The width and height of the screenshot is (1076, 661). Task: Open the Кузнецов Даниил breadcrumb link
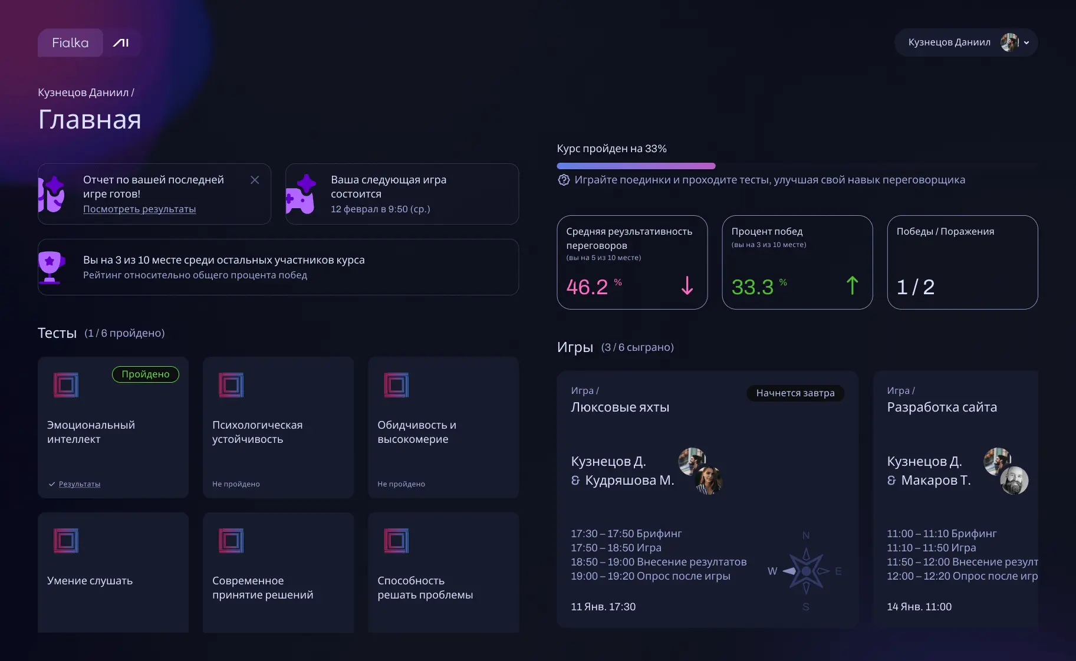[83, 93]
